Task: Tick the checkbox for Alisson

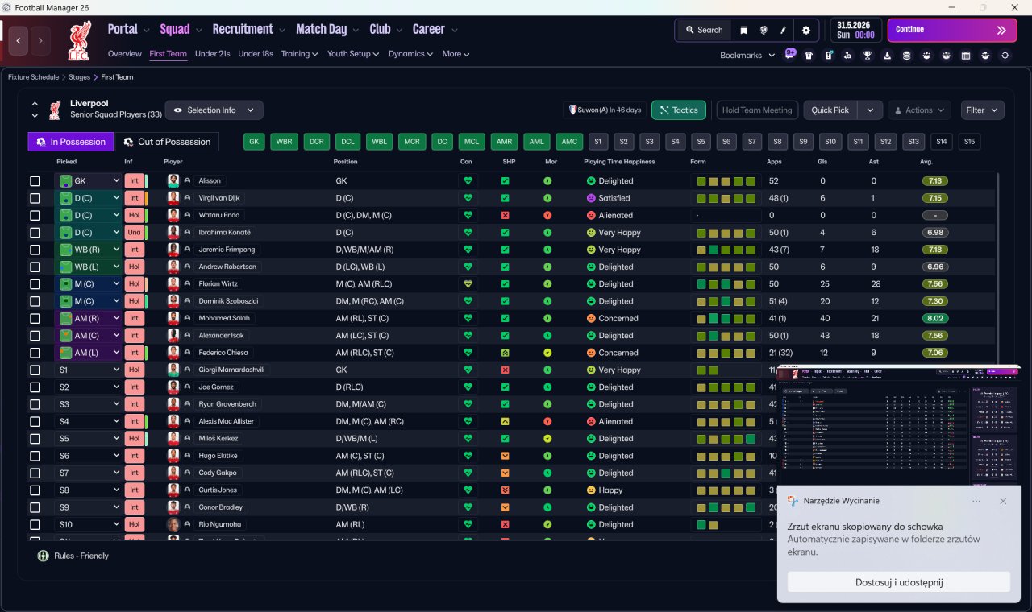Action: (x=35, y=181)
